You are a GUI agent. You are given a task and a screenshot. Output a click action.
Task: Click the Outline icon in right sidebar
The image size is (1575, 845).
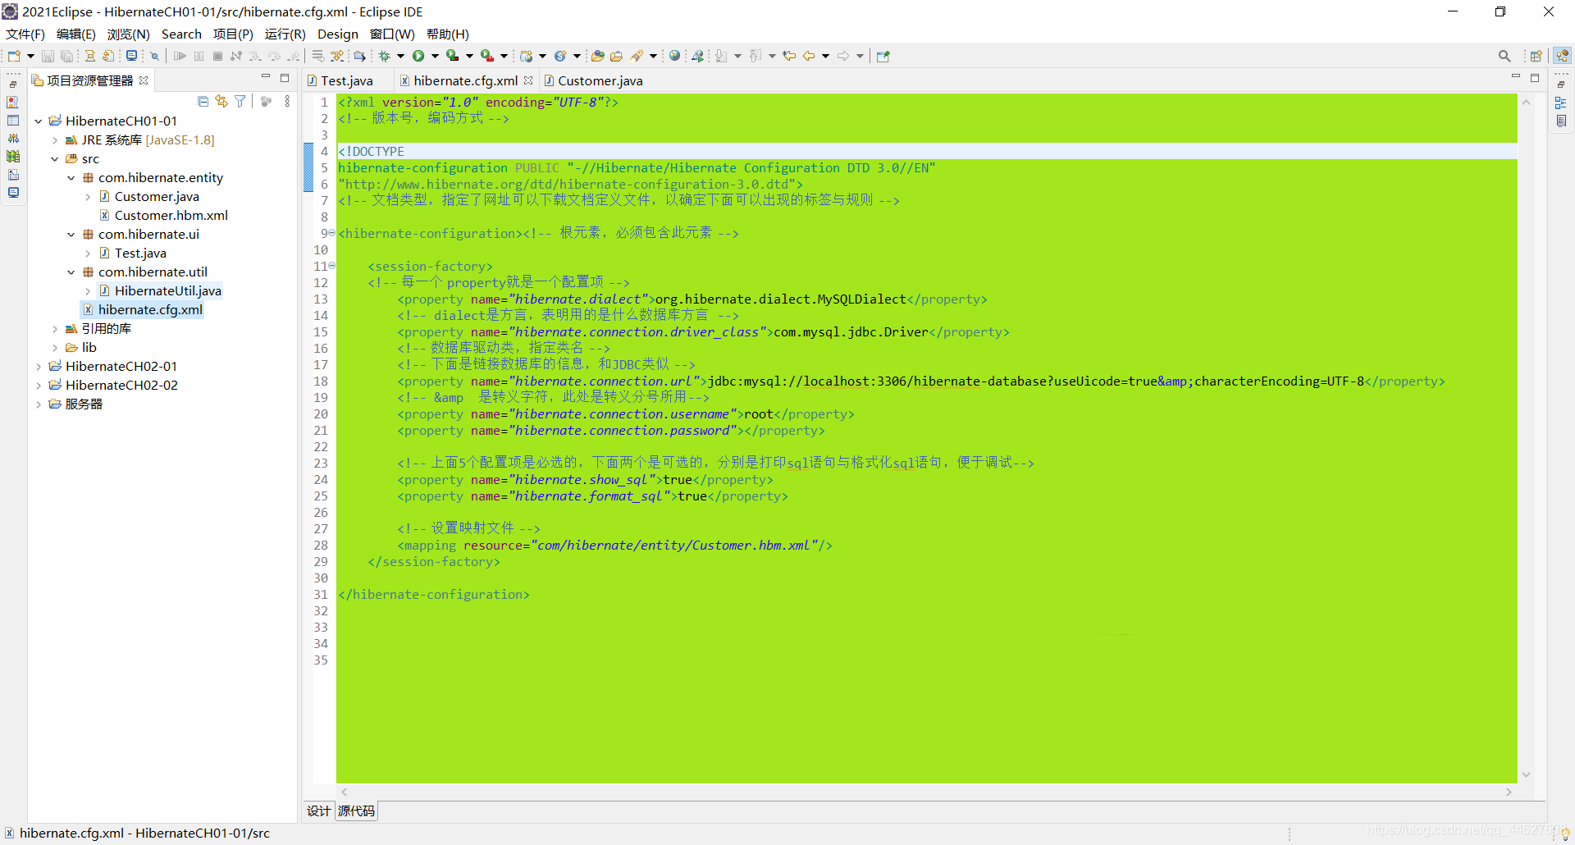pos(1561,103)
